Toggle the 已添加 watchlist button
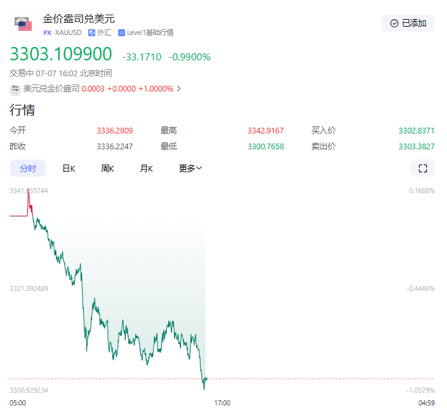447x413 pixels. pyautogui.click(x=408, y=24)
